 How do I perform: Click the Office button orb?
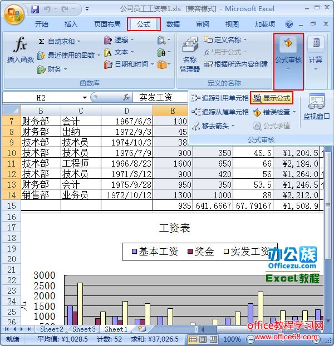pyautogui.click(x=14, y=14)
